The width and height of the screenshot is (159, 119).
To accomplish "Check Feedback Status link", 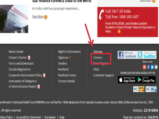I will [x=67, y=75].
